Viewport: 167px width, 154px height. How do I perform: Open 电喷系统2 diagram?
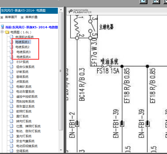tap(22, 47)
